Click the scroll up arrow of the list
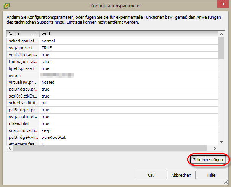This screenshot has height=187, width=231. coord(221,34)
